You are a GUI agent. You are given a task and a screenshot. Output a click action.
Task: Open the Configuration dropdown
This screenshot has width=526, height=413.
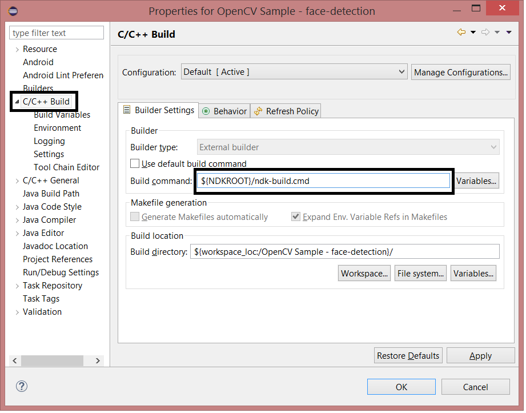pyautogui.click(x=401, y=71)
